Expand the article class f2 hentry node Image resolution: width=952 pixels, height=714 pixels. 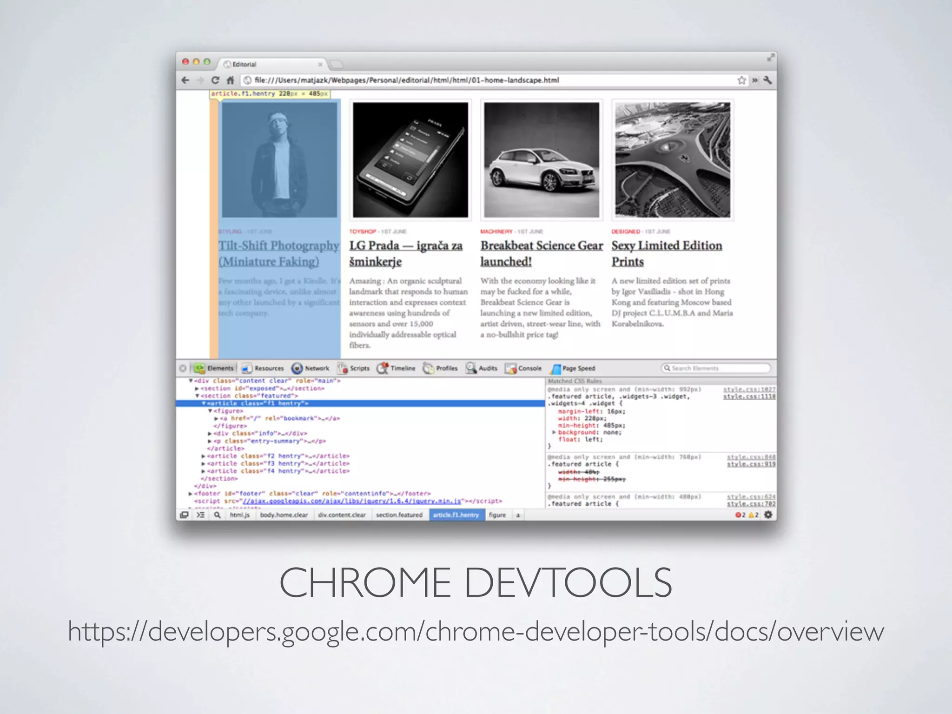click(204, 456)
